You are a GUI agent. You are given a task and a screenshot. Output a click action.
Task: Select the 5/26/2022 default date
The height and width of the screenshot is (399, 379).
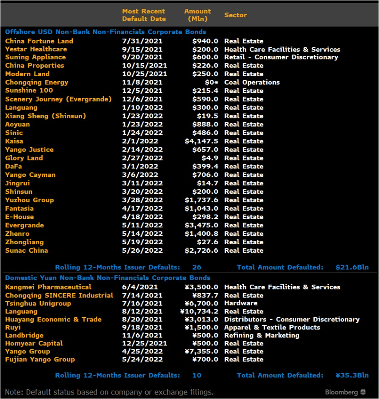142,250
